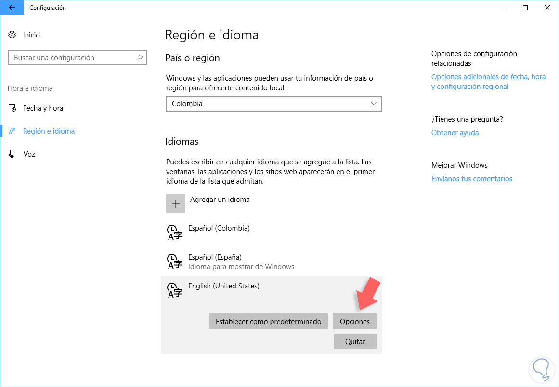Click the search magnifier icon
The height and width of the screenshot is (387, 559).
(140, 58)
